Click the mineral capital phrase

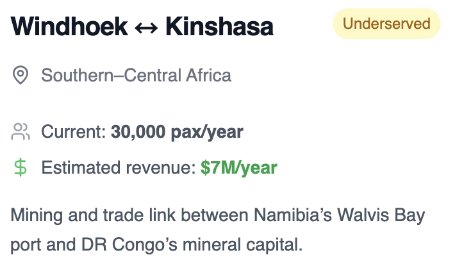pos(242,245)
